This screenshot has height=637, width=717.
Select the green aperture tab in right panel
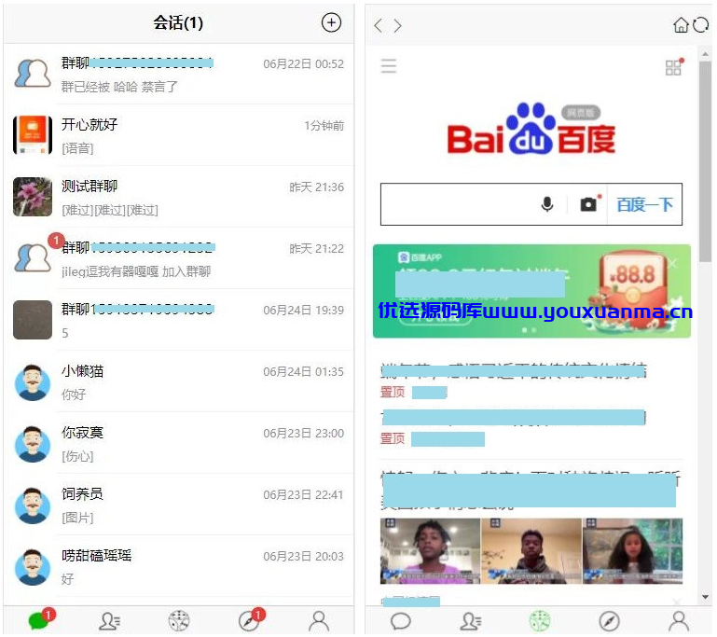click(540, 621)
